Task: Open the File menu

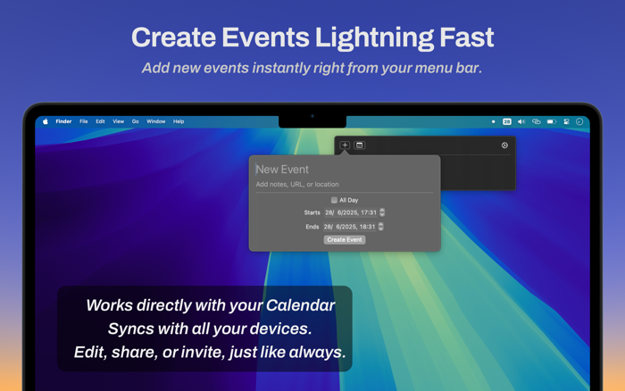Action: [x=84, y=121]
